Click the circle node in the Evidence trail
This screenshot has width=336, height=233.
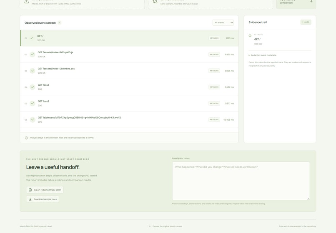click(x=250, y=36)
